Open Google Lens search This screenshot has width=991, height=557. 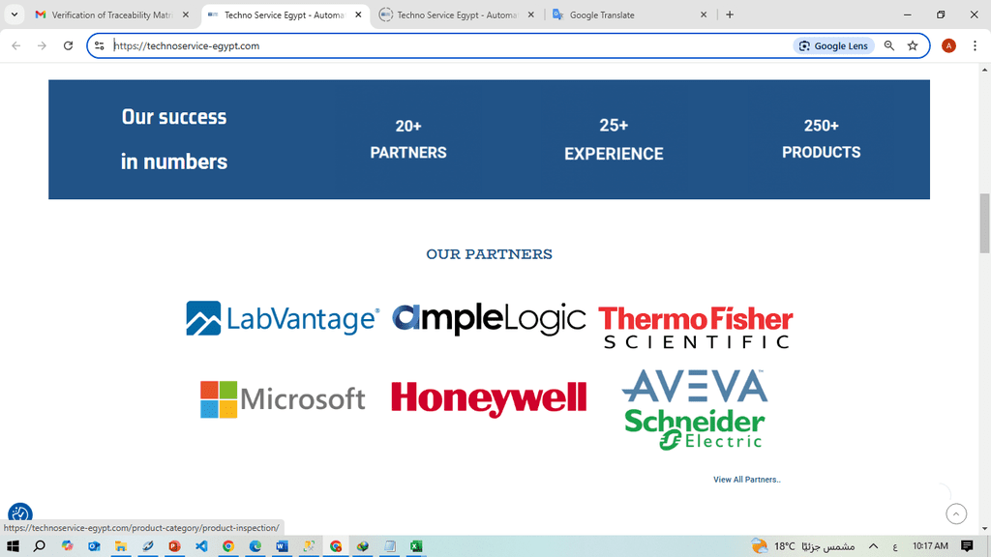click(x=833, y=45)
